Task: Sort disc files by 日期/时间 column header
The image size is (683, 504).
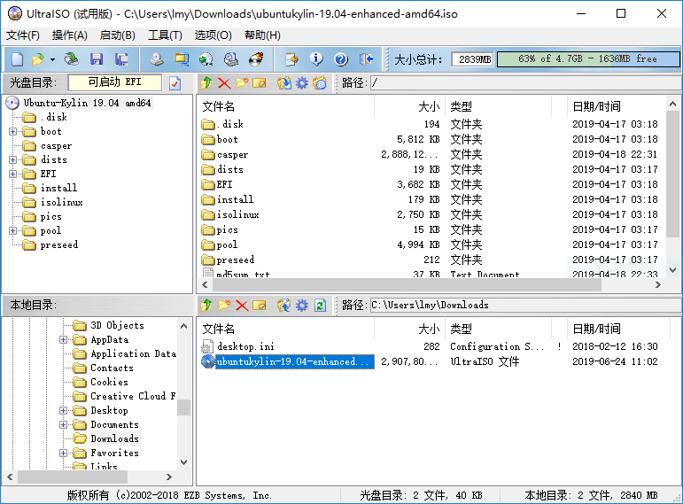Action: click(617, 106)
